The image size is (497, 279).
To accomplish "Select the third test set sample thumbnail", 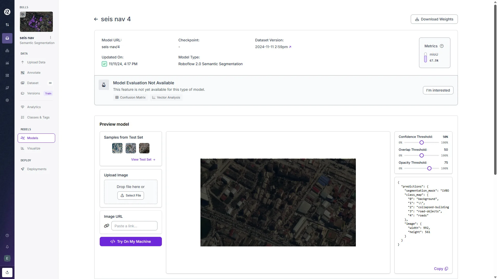I will 144,148.
